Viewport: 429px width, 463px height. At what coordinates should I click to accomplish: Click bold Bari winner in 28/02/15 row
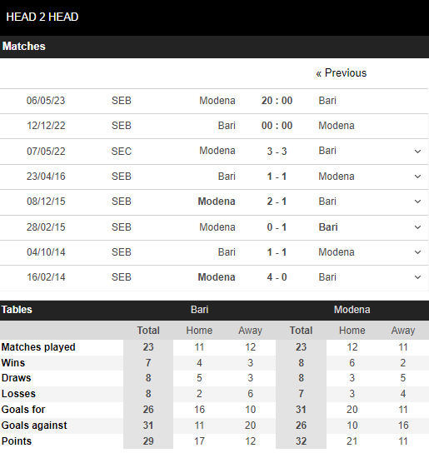(328, 227)
